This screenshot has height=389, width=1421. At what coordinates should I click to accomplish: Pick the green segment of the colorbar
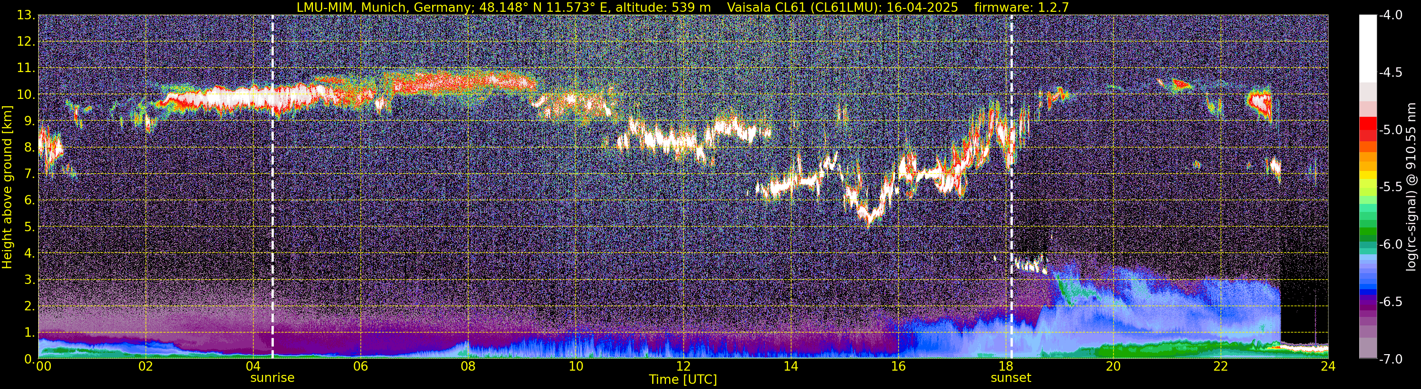pyautogui.click(x=1367, y=231)
